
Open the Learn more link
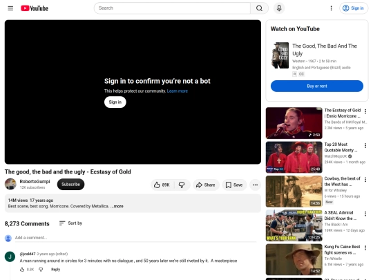178,91
